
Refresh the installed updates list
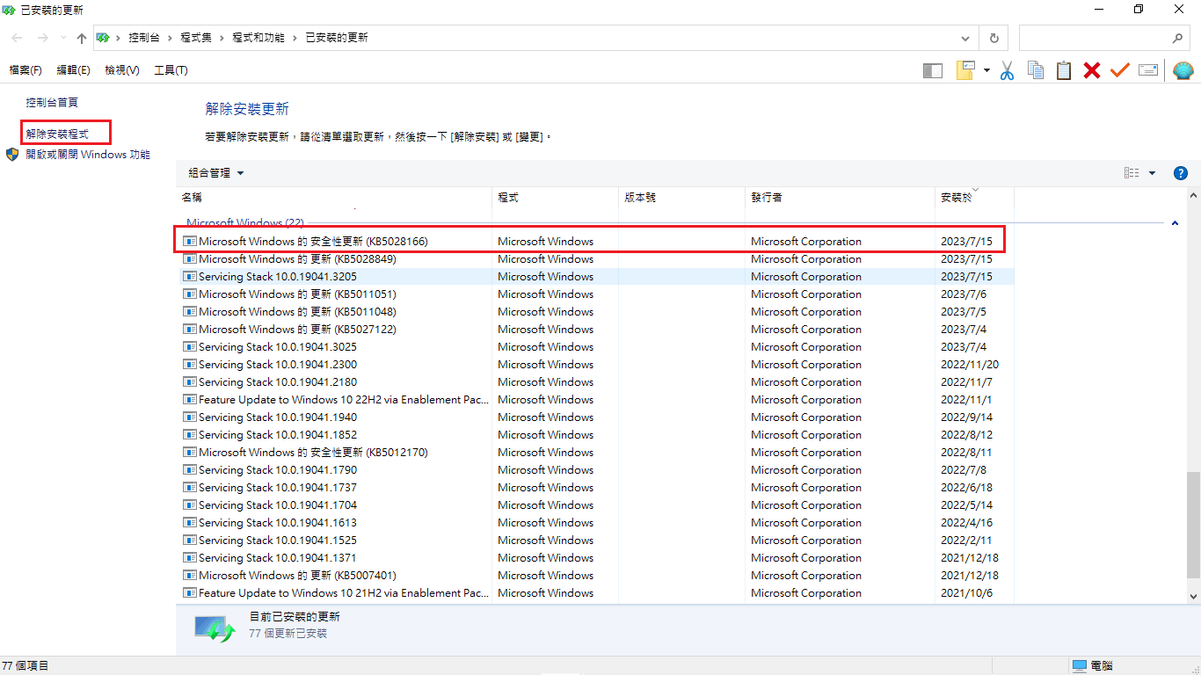click(x=994, y=38)
